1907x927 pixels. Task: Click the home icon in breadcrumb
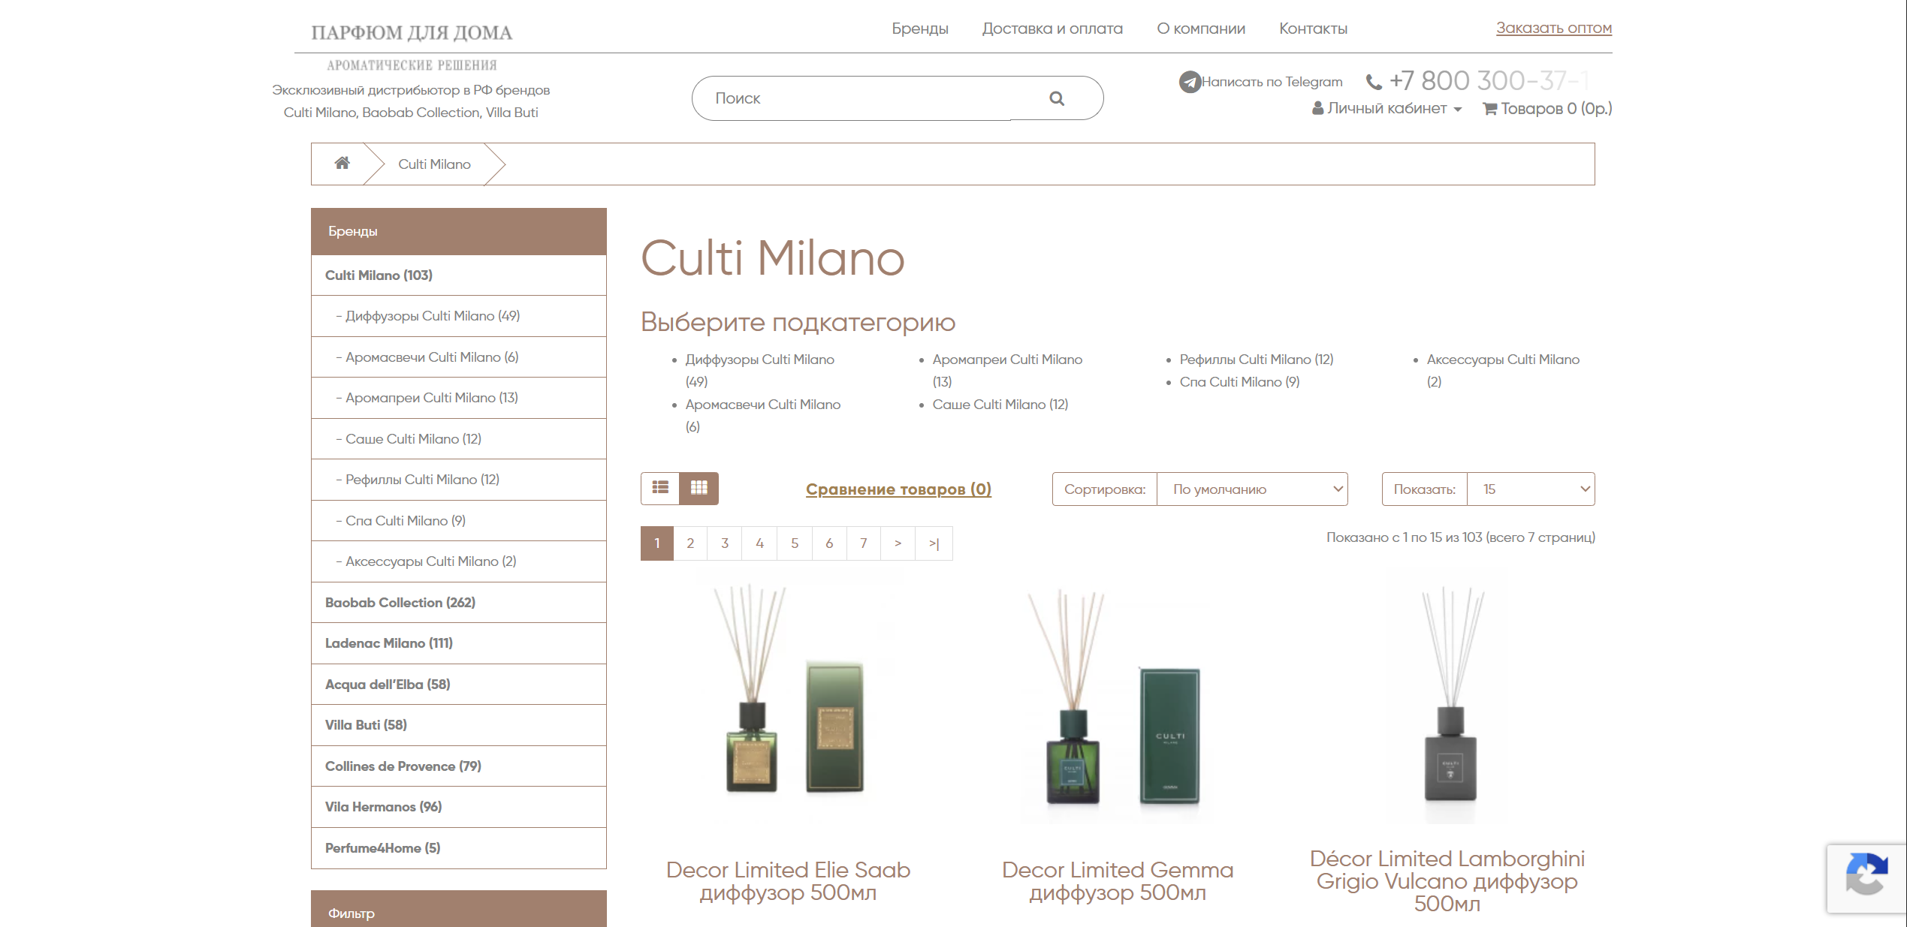tap(342, 163)
